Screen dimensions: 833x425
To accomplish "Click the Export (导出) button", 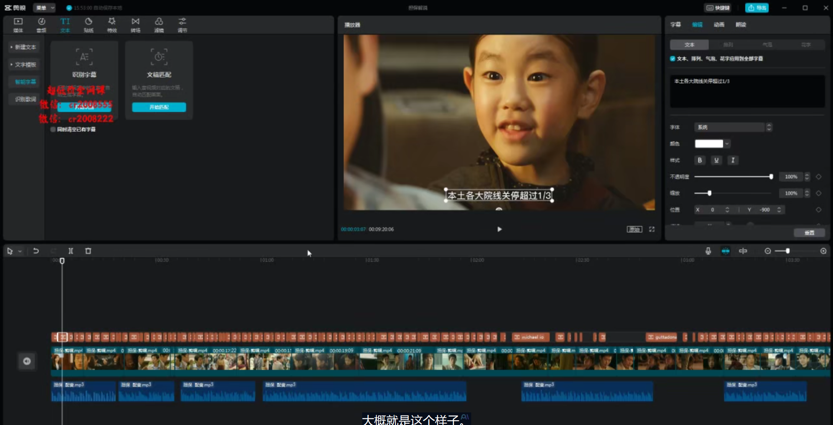I will pos(757,8).
